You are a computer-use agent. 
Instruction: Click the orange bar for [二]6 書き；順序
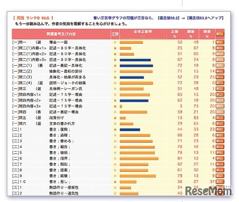(x=139, y=159)
